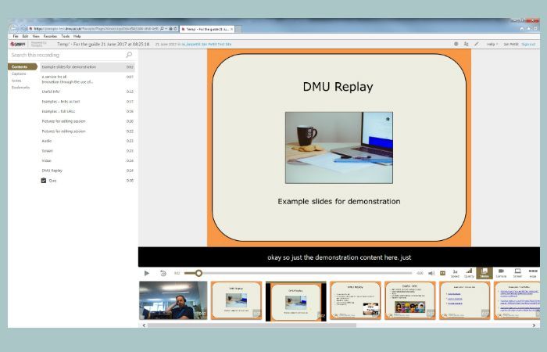Viewport: 547px width, 352px height.
Task: Open the Notes tab
Action: click(x=16, y=81)
